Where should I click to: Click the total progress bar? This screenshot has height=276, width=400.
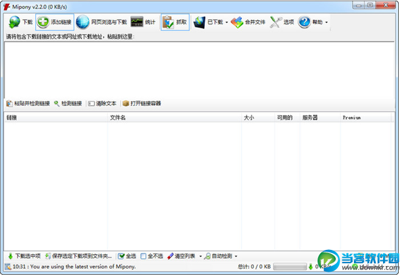[290, 267]
